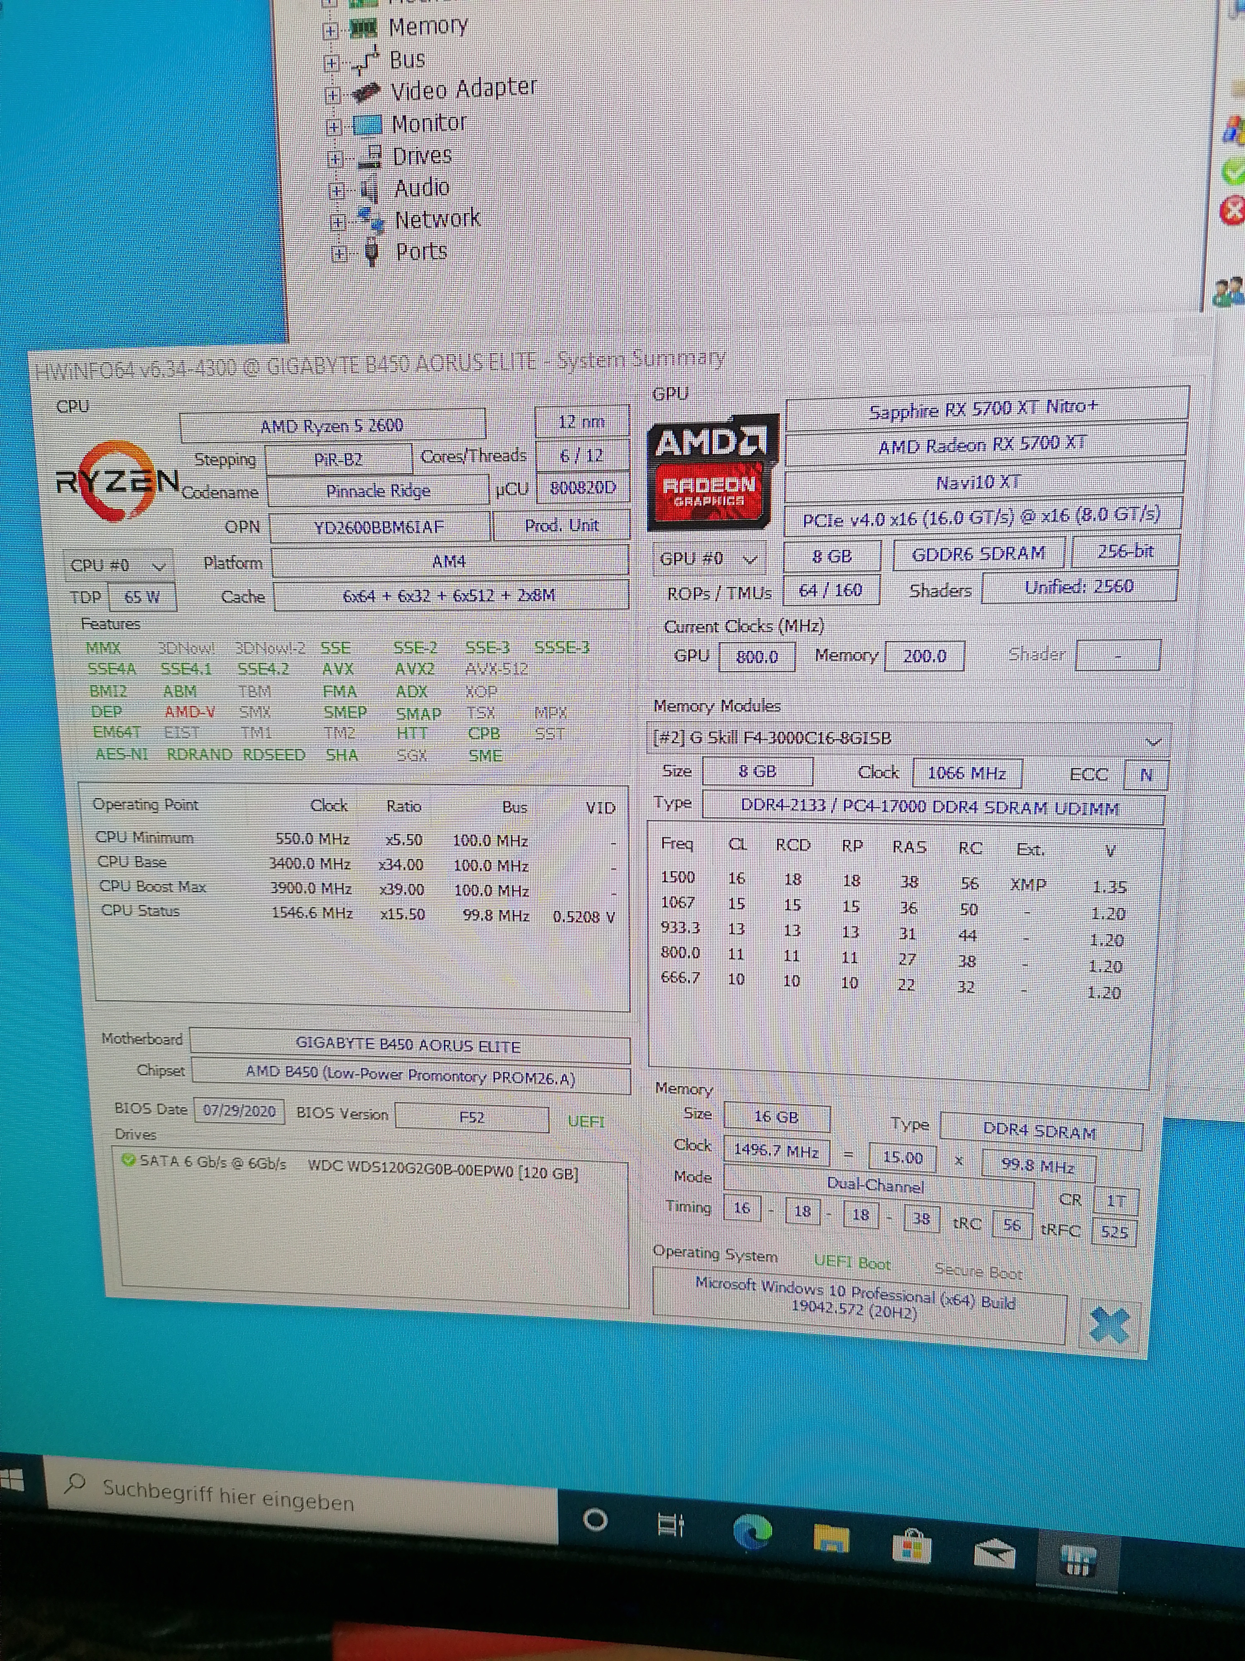Click the 'YD2600BBM6IAF' OPN field

tap(380, 527)
